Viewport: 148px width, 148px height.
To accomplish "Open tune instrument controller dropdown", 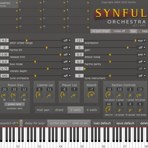I will tap(141, 76).
